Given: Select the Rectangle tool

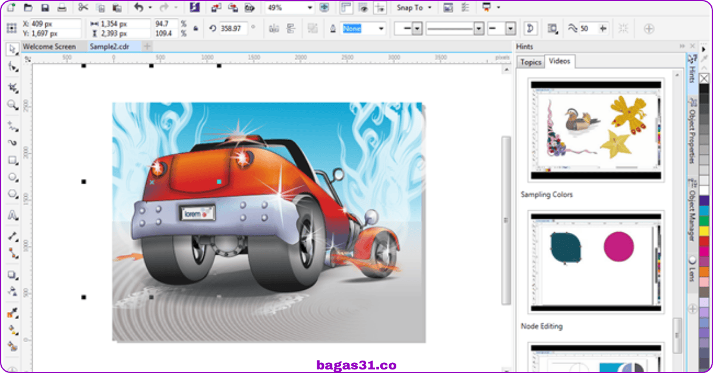Looking at the screenshot, I should click(12, 160).
